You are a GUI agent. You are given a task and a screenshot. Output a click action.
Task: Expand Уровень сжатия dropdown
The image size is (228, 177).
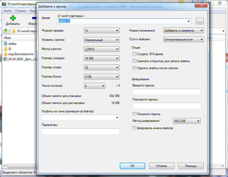click(102, 40)
